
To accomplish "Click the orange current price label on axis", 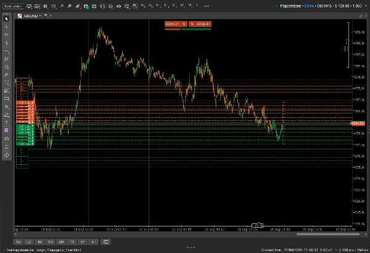I will [x=357, y=123].
